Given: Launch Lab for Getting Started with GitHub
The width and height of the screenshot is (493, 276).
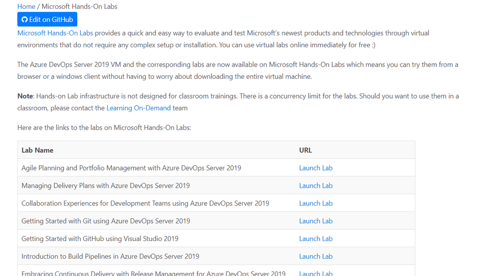Looking at the screenshot, I should 316,239.
